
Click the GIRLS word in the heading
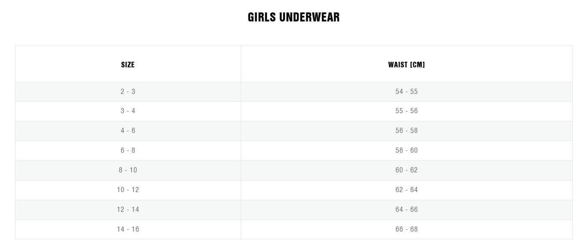[x=261, y=17]
